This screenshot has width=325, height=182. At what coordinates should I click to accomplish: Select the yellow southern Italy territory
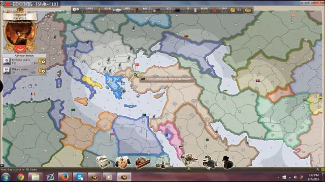[x=91, y=81]
